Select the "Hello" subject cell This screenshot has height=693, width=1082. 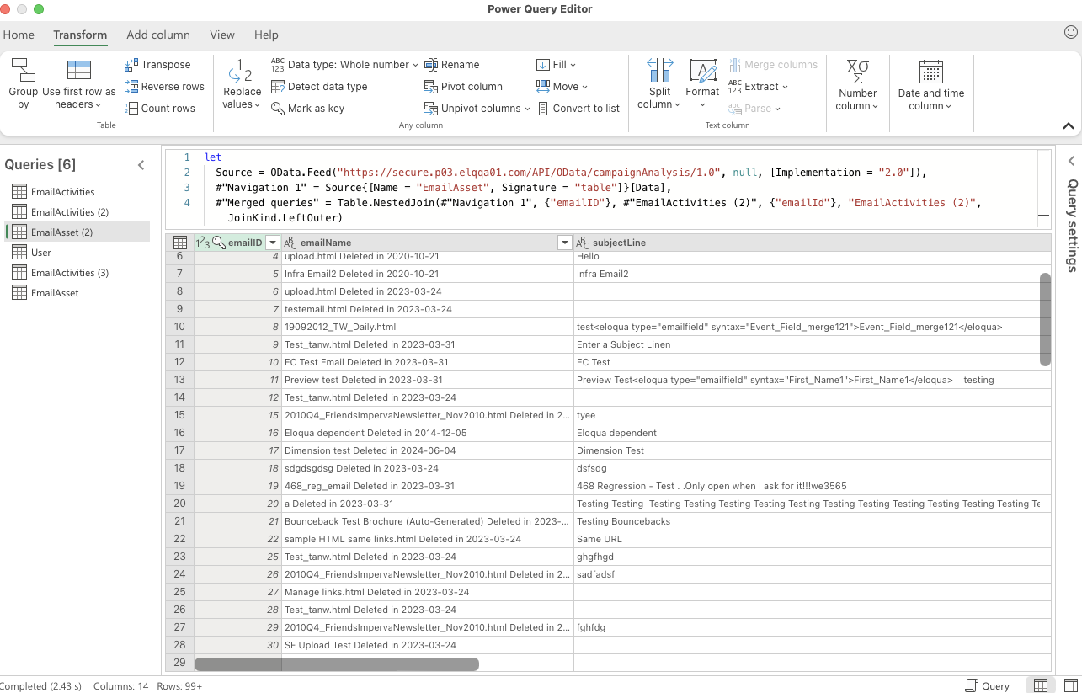click(x=813, y=256)
